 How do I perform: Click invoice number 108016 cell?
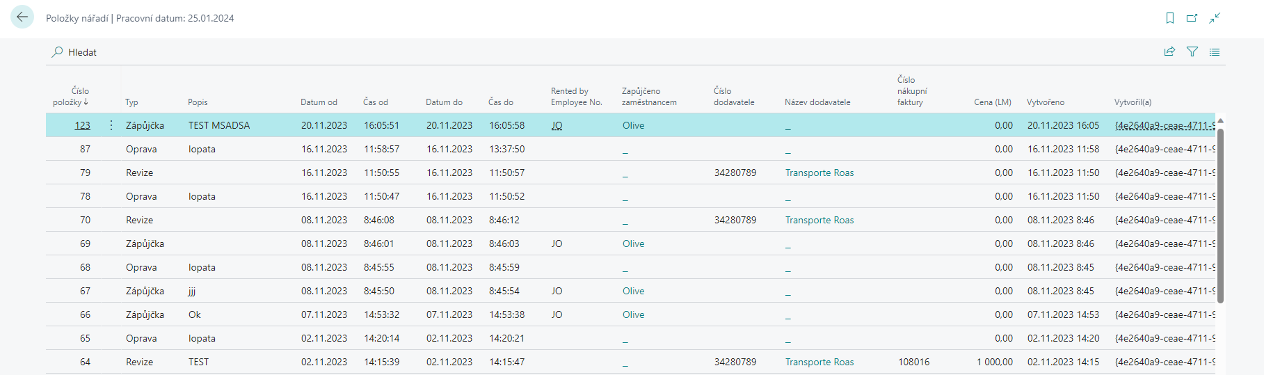click(913, 362)
